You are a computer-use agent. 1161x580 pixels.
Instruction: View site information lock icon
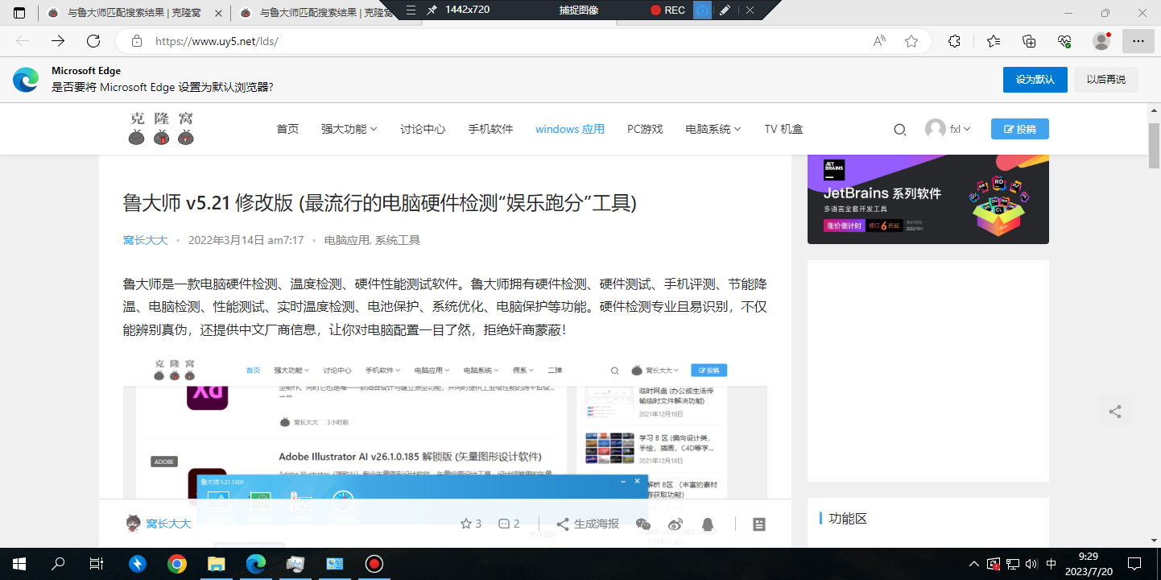pos(137,41)
